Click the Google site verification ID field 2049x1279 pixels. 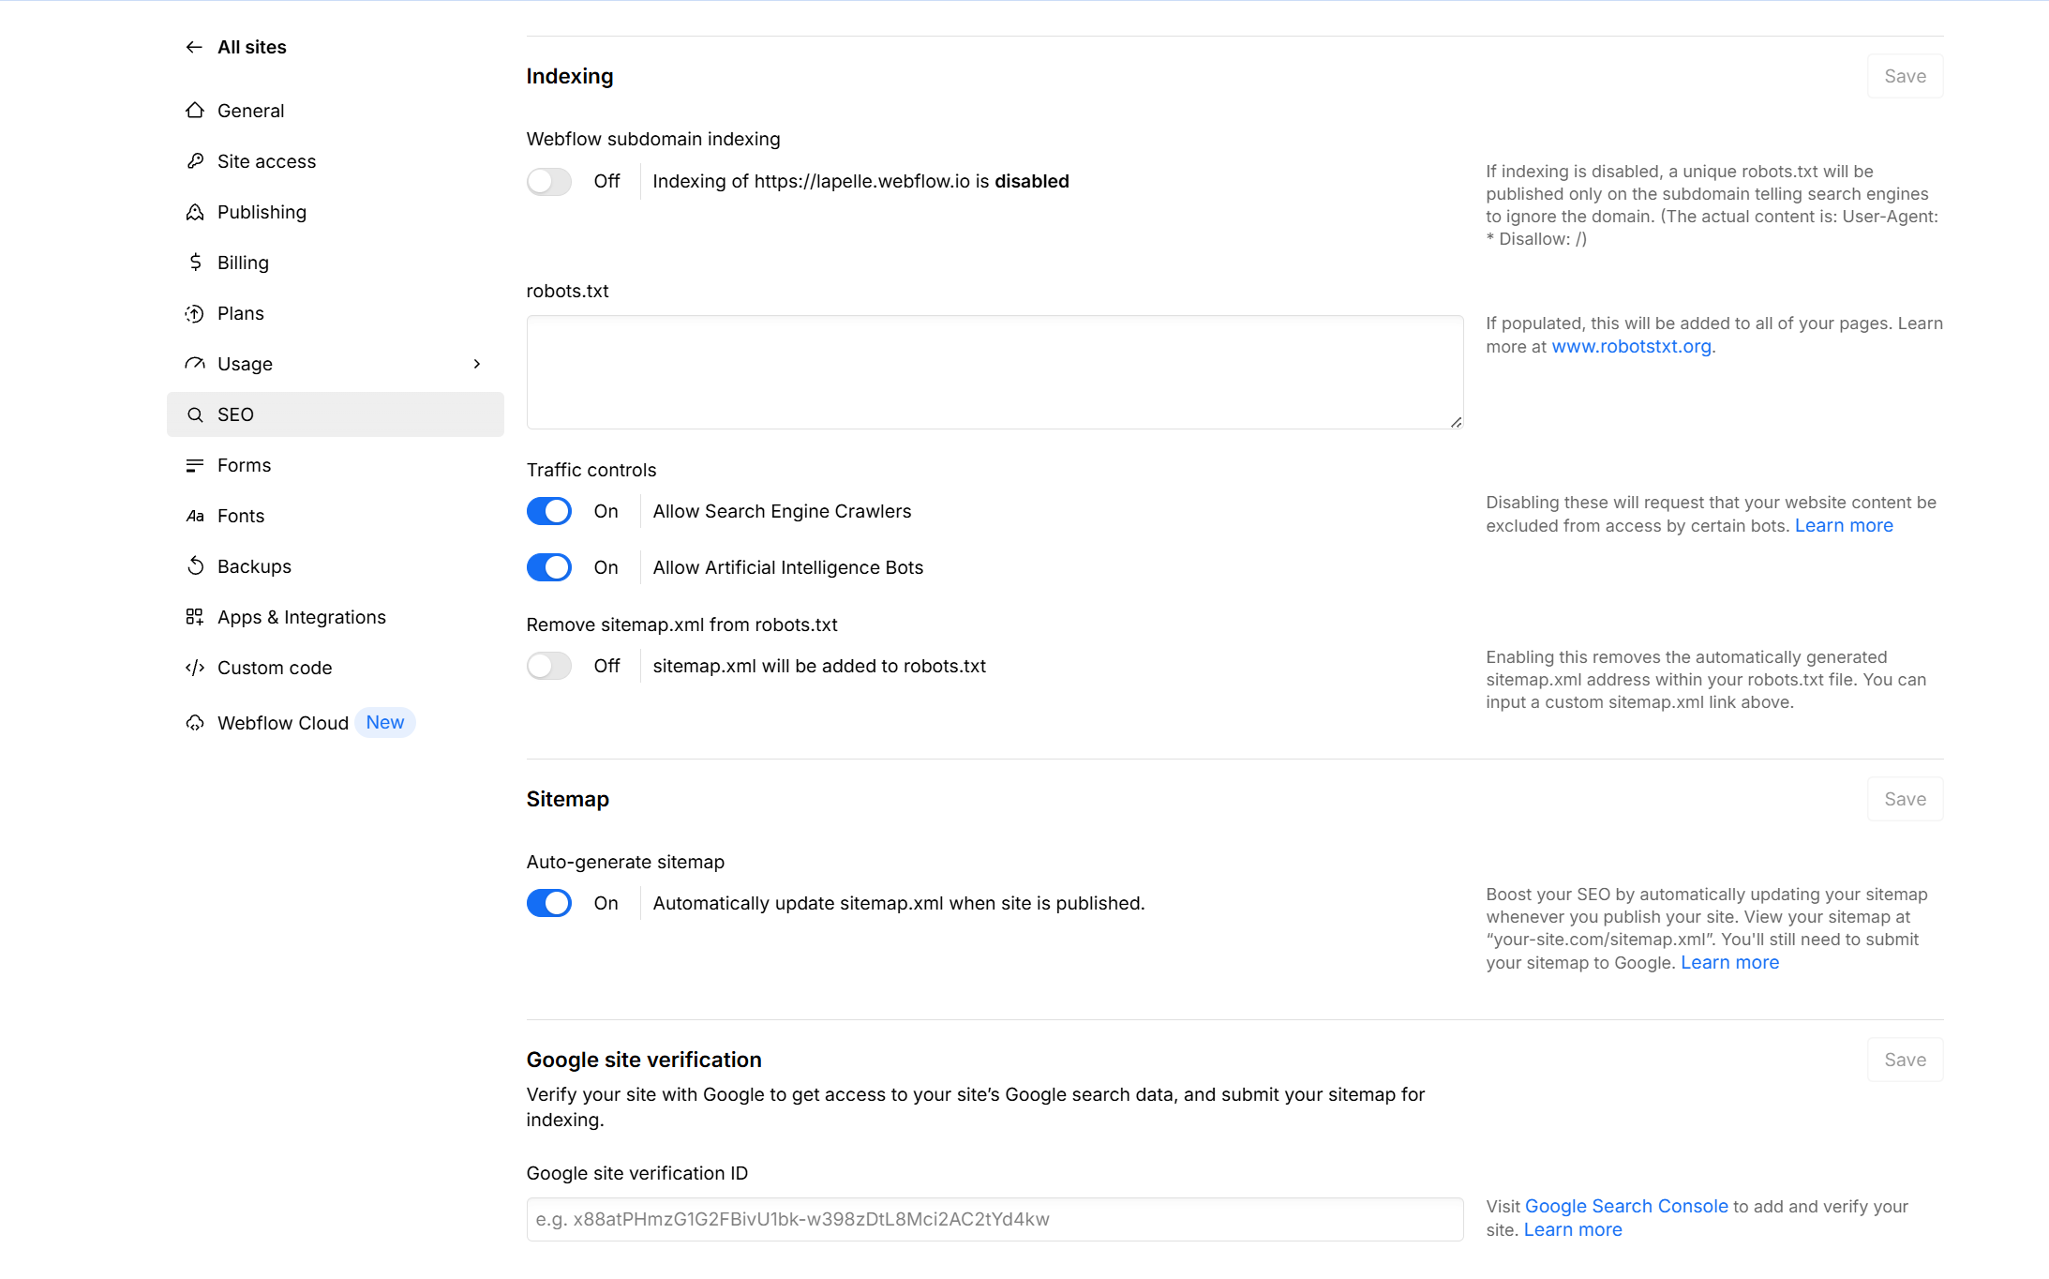click(995, 1219)
